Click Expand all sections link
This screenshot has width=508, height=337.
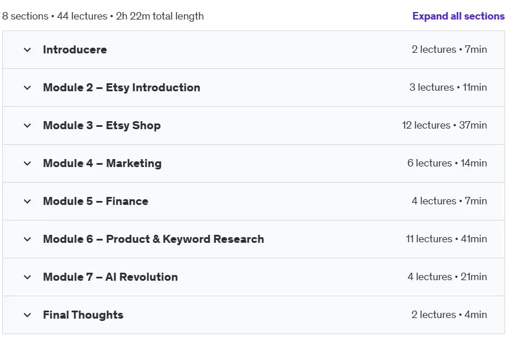459,16
